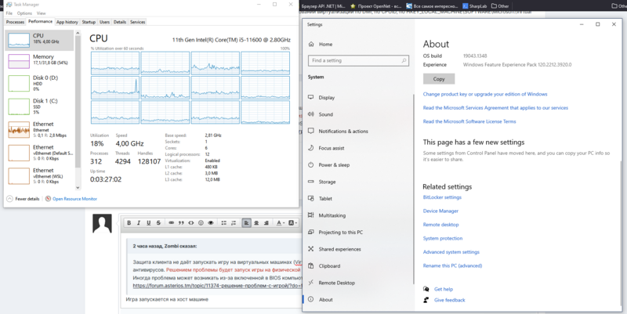The image size is (627, 314).
Task: Click the Copy button in About
Action: click(439, 79)
